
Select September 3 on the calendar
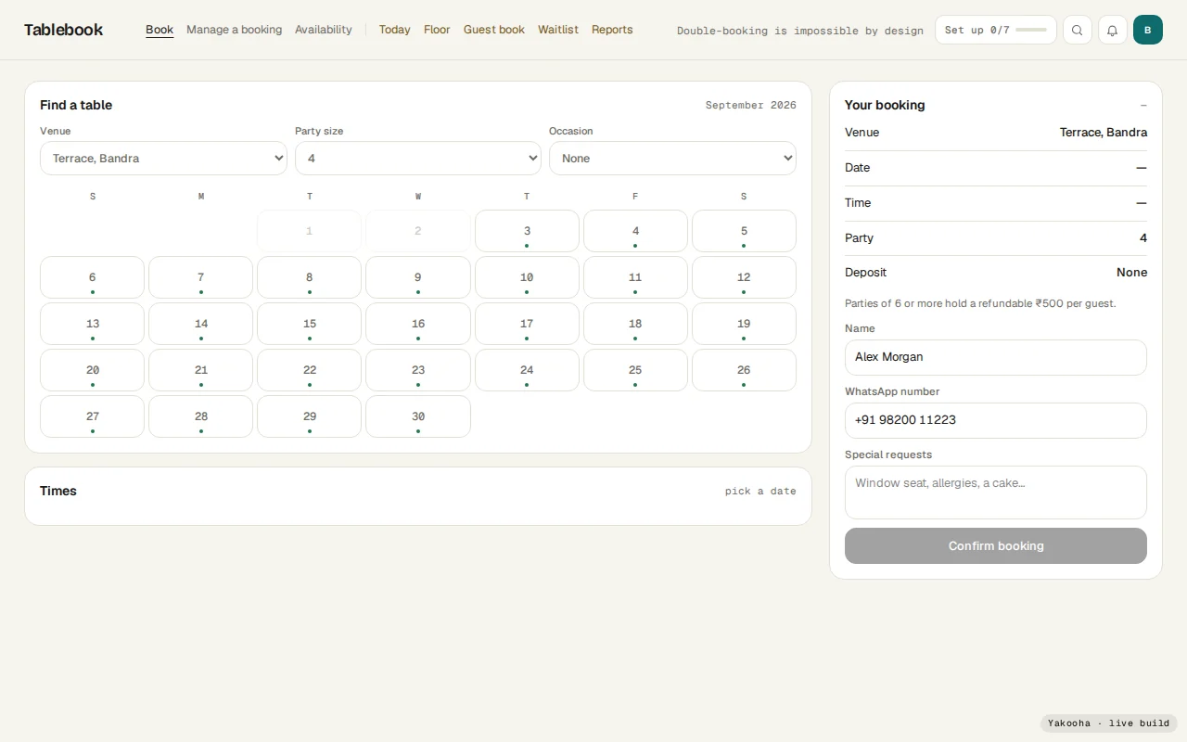527,231
